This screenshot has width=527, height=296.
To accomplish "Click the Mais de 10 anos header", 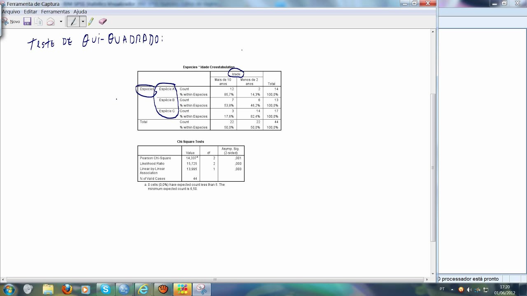I will [x=223, y=81].
